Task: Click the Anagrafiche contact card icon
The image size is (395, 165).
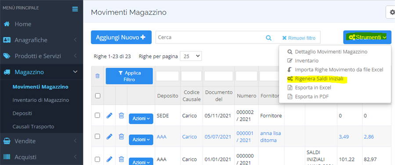Action: pyautogui.click(x=7, y=40)
